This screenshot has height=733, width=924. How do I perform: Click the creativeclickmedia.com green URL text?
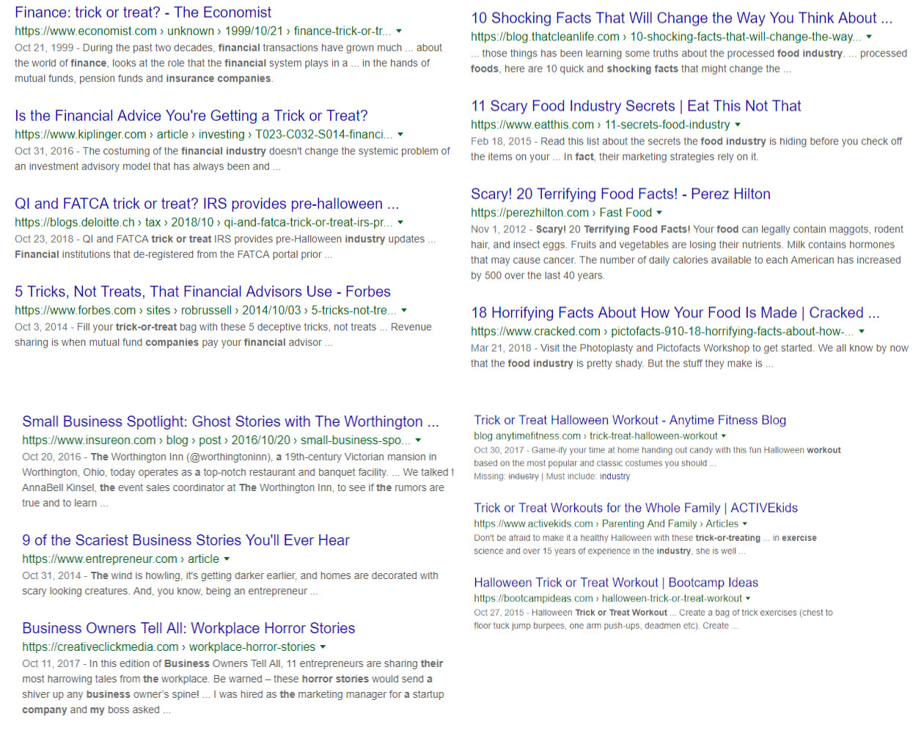(169, 647)
